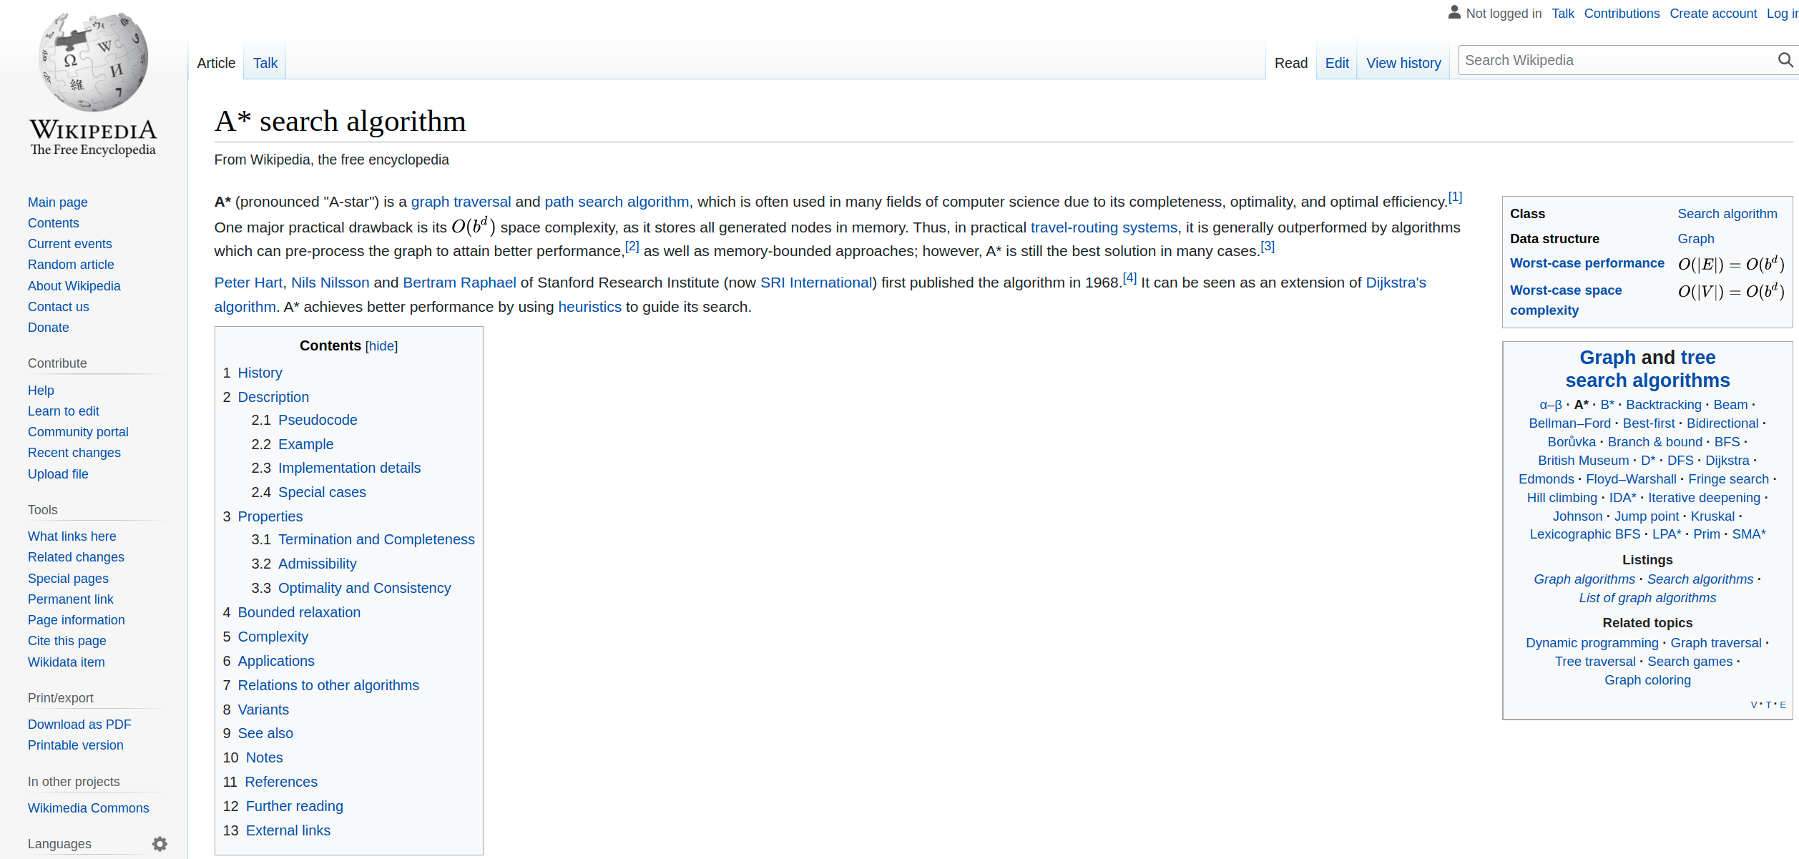Click the Create account icon link
Image resolution: width=1799 pixels, height=859 pixels.
click(1713, 13)
